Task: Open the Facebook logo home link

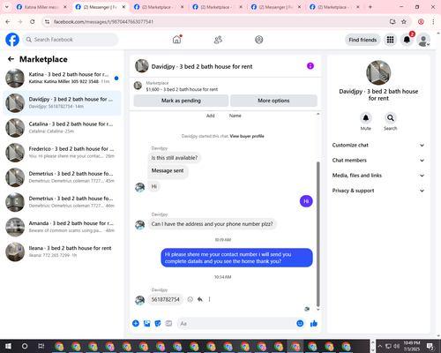Action: (12, 40)
